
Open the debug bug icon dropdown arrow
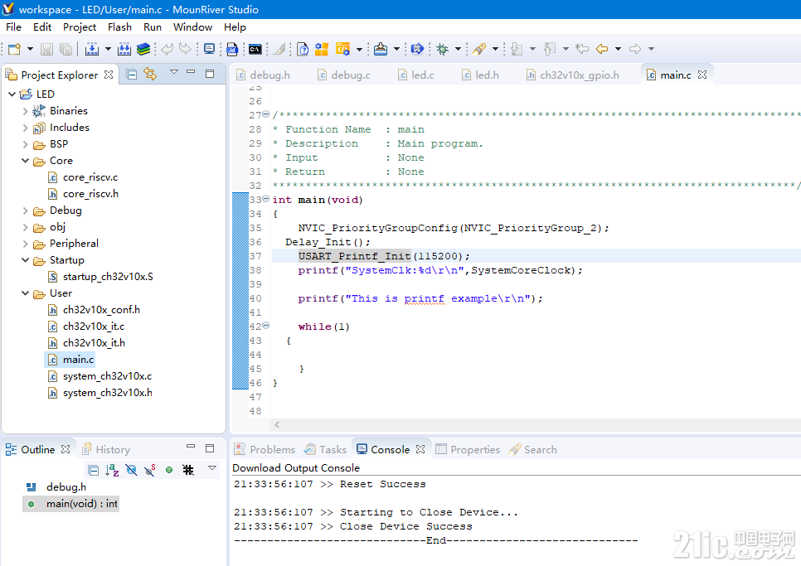coord(458,49)
